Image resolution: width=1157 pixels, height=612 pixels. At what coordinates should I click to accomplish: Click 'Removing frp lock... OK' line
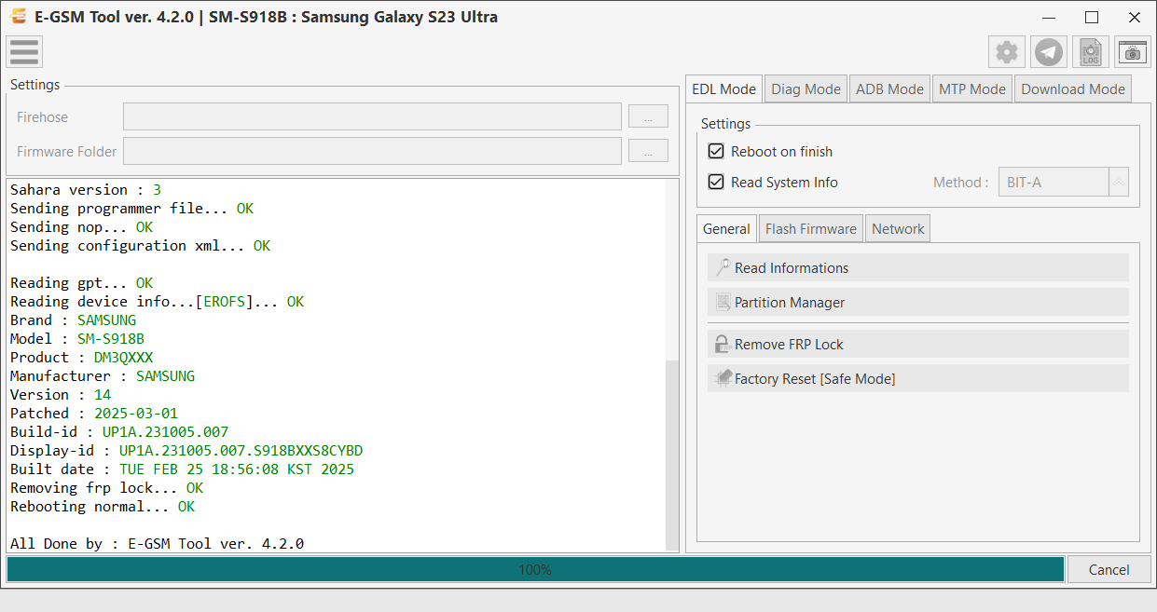pos(106,487)
